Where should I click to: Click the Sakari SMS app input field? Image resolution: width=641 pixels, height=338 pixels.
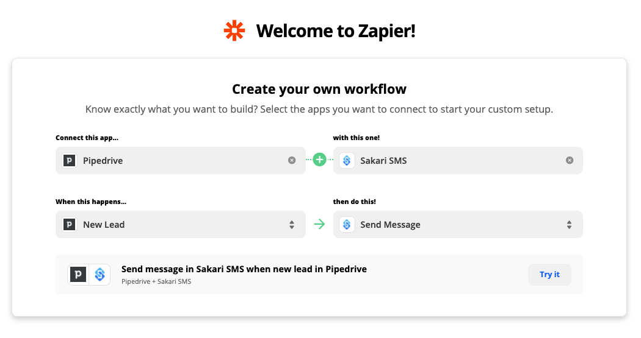458,160
